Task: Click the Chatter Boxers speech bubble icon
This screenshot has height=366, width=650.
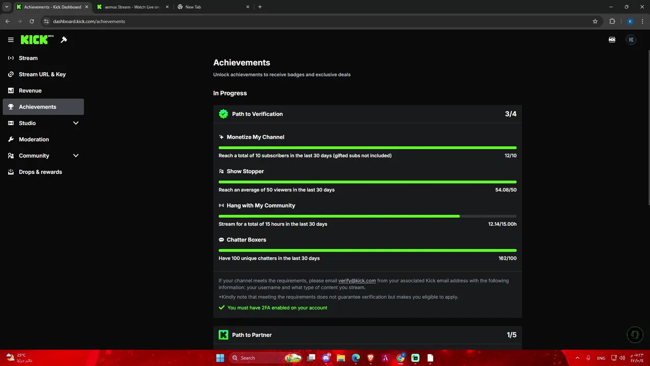Action: [x=221, y=240]
